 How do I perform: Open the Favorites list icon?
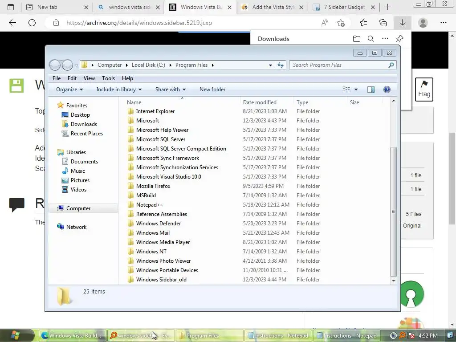point(363,23)
